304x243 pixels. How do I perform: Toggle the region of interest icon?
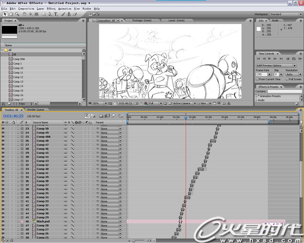(166, 103)
